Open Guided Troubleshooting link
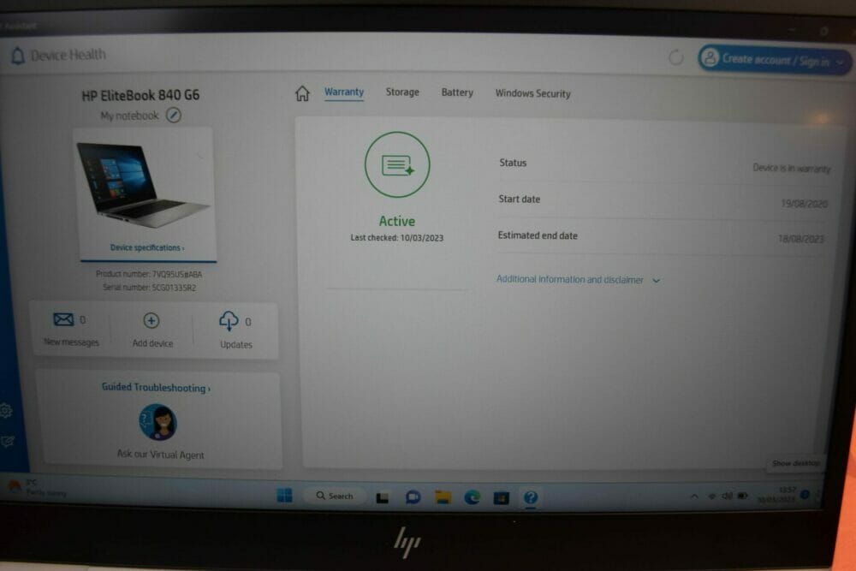 coord(156,388)
